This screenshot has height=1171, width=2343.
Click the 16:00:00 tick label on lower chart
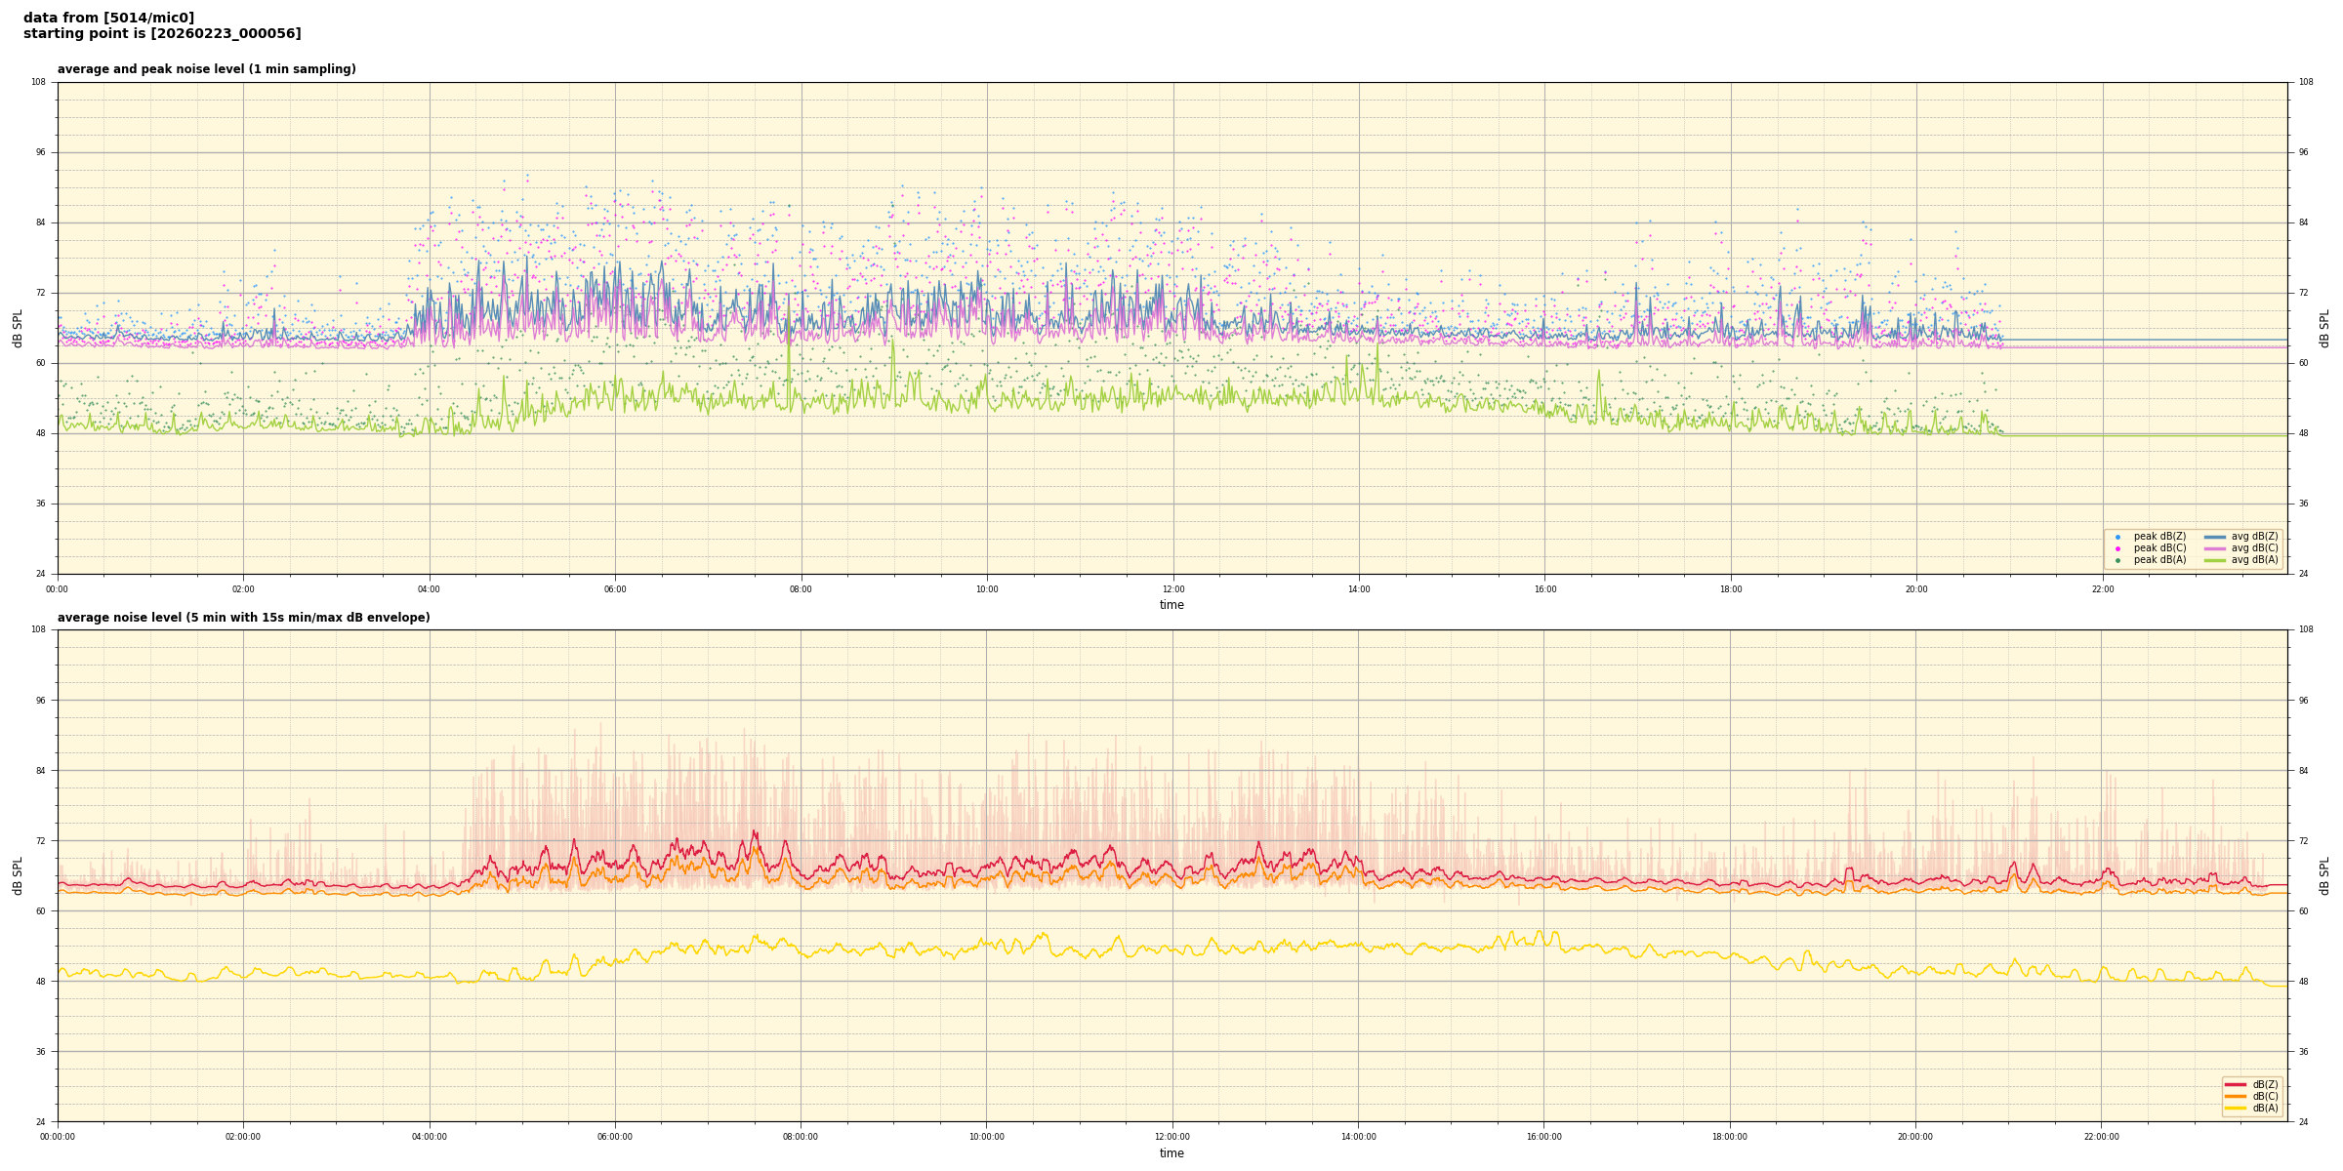[1544, 1137]
